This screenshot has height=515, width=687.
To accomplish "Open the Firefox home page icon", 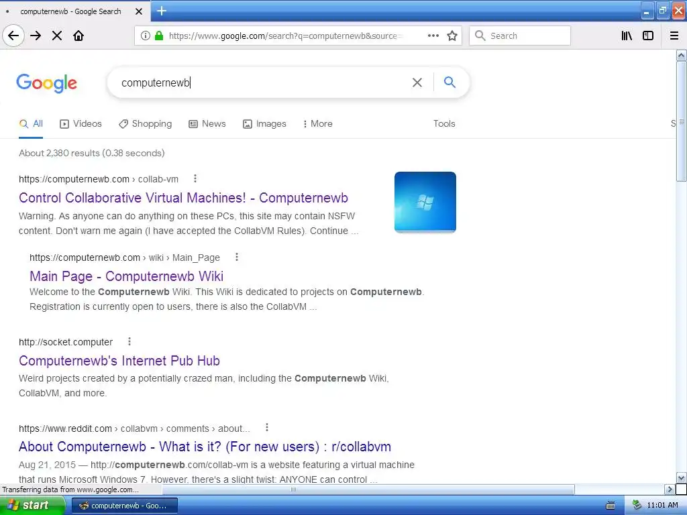I will 78,36.
